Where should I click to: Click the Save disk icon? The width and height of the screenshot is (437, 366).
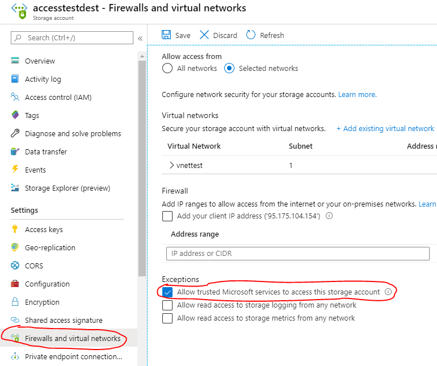click(166, 35)
